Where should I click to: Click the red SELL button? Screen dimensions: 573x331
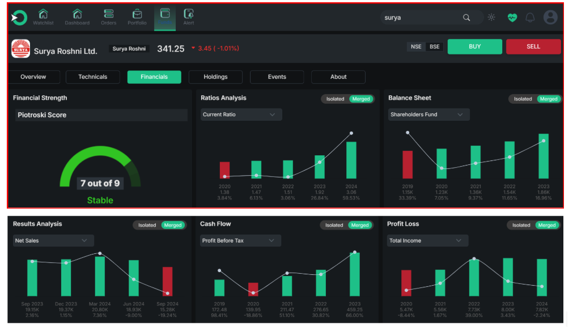(x=533, y=46)
